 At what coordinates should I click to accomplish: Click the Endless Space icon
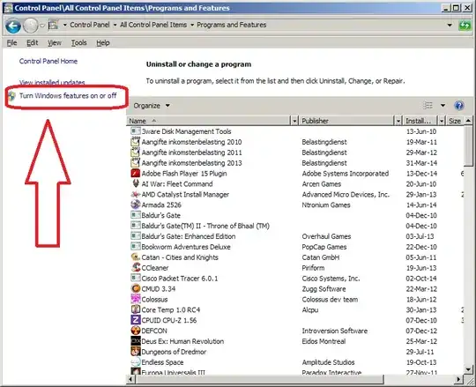coord(136,362)
